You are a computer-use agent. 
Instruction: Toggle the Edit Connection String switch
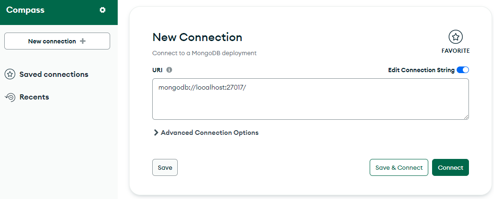tap(463, 70)
